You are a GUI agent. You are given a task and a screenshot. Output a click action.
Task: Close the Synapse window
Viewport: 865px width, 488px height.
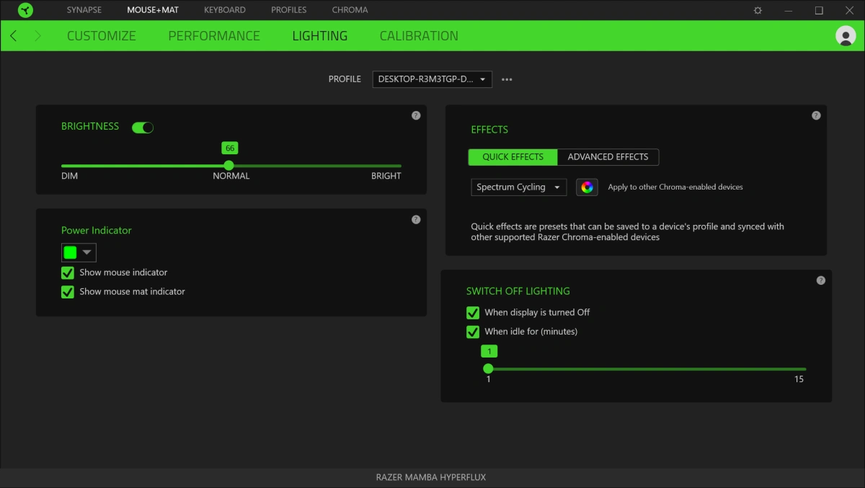tap(849, 10)
